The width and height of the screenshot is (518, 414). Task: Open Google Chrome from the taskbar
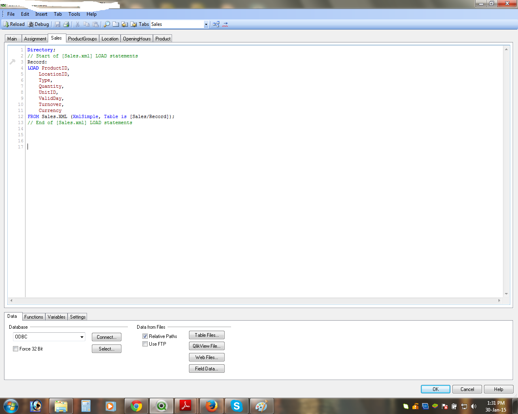(136, 406)
